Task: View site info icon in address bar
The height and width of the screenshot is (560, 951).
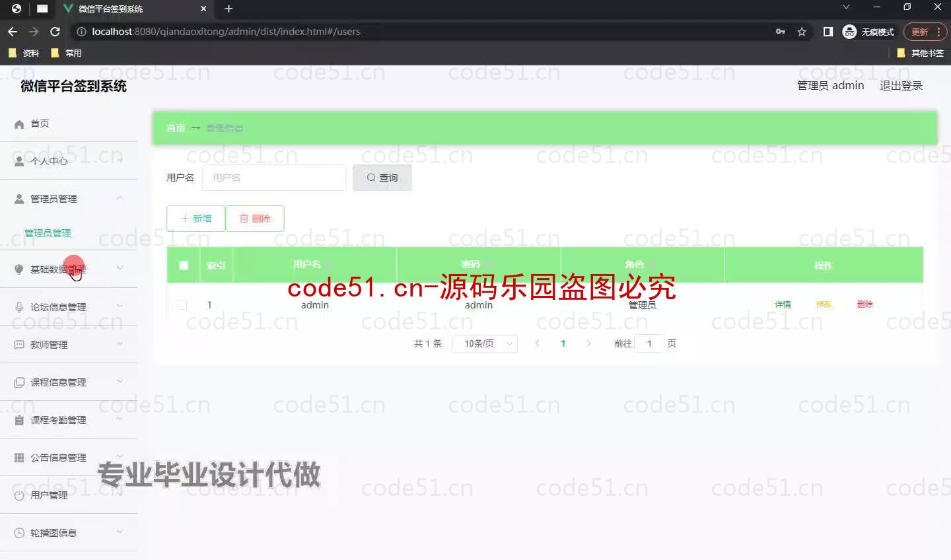Action: pos(81,32)
